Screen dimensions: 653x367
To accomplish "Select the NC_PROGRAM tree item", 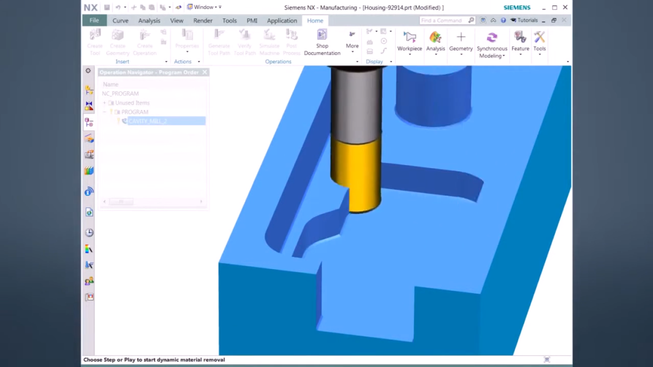I will pyautogui.click(x=120, y=94).
